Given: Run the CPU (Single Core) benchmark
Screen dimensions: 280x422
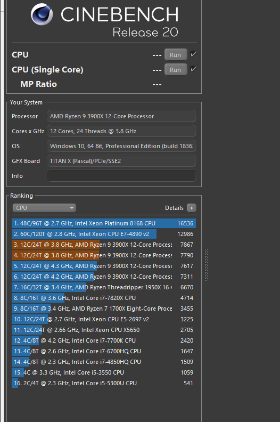Looking at the screenshot, I should (x=176, y=70).
